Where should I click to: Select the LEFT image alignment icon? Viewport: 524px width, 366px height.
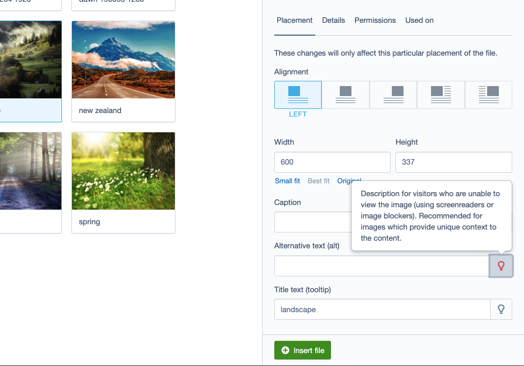pyautogui.click(x=298, y=94)
